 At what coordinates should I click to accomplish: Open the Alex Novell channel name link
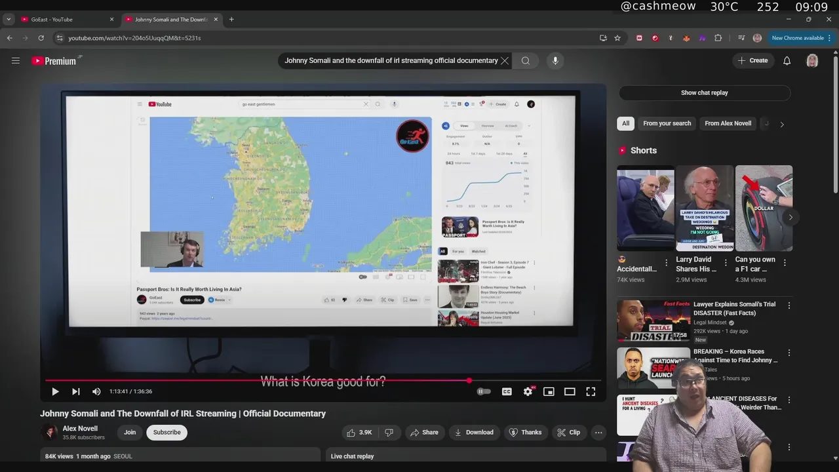(80, 429)
